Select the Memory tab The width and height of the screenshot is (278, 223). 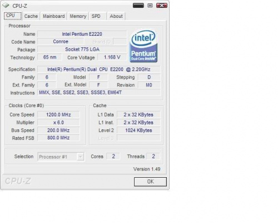[x=78, y=16]
